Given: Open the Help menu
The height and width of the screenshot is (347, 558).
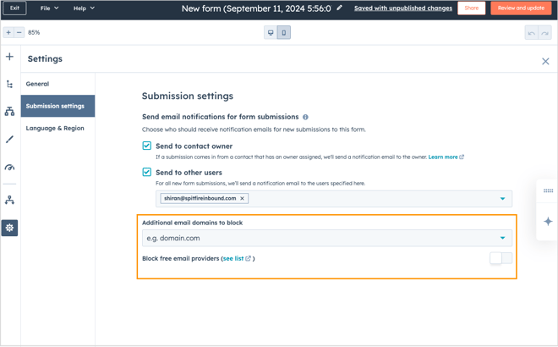Looking at the screenshot, I should (x=84, y=8).
